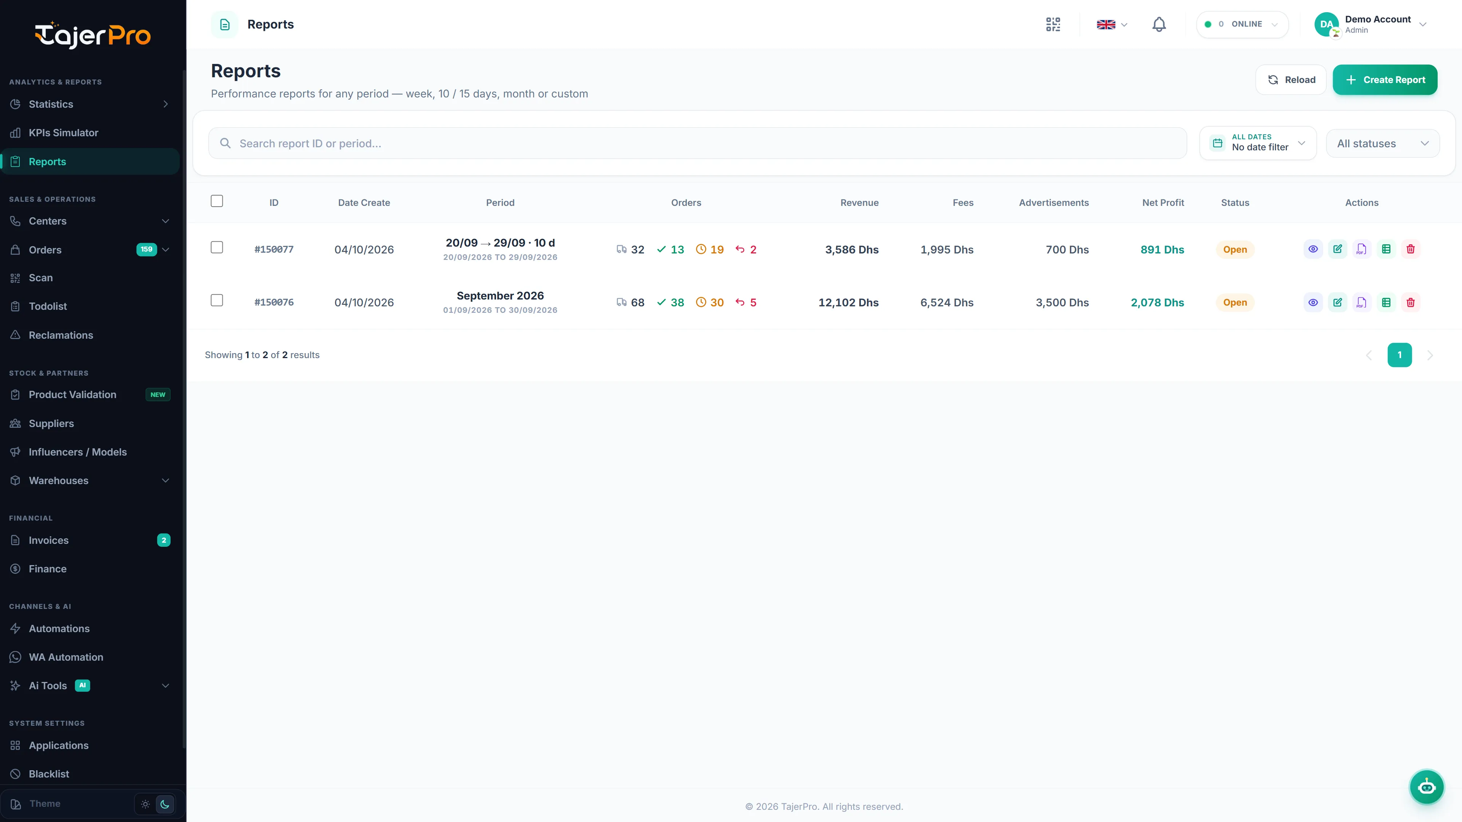
Task: View report #150076 with eye icon
Action: 1313,303
